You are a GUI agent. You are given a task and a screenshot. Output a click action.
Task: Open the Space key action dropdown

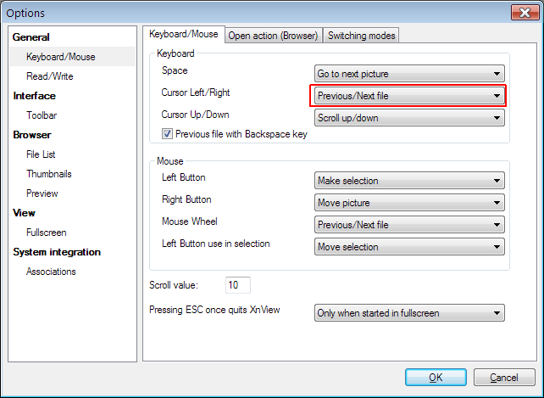tap(409, 74)
